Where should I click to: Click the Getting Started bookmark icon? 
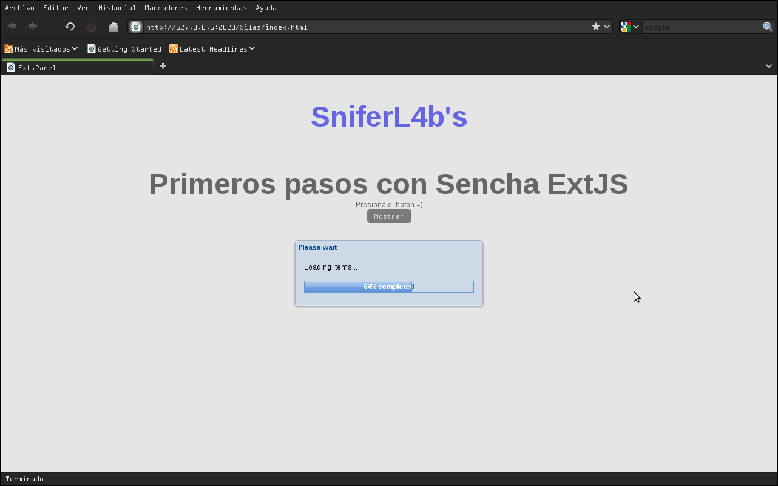[x=91, y=48]
